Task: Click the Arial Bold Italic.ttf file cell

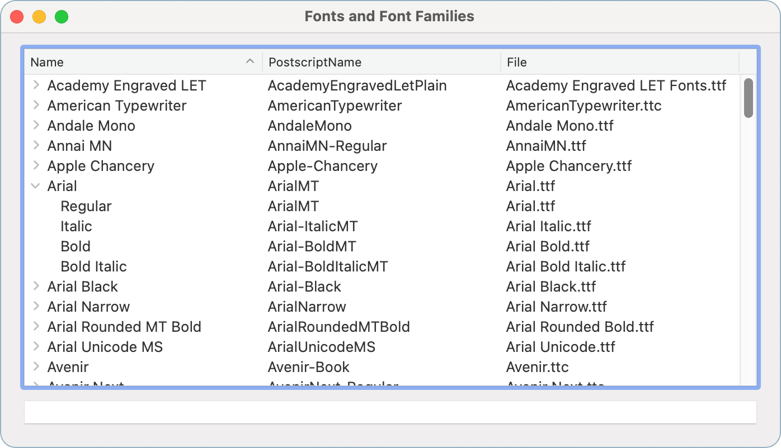Action: tap(566, 266)
